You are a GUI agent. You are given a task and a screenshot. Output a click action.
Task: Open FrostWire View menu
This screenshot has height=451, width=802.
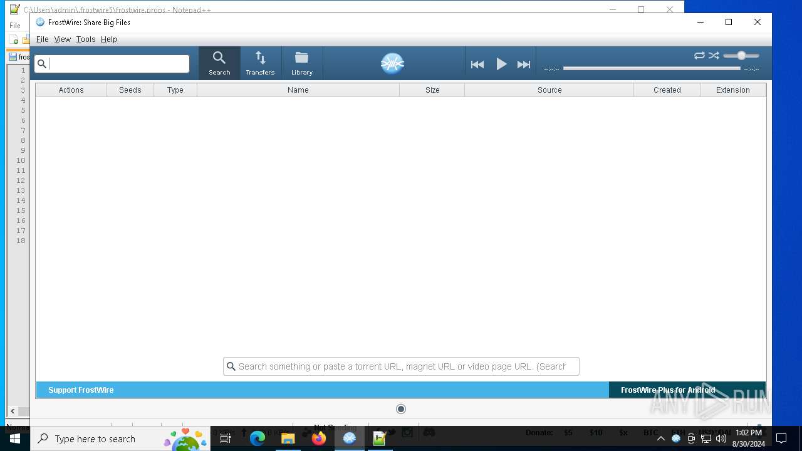(x=63, y=39)
